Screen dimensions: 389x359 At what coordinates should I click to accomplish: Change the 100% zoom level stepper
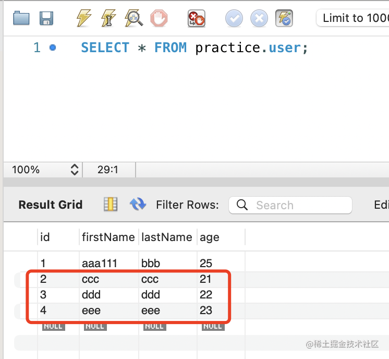tap(74, 170)
